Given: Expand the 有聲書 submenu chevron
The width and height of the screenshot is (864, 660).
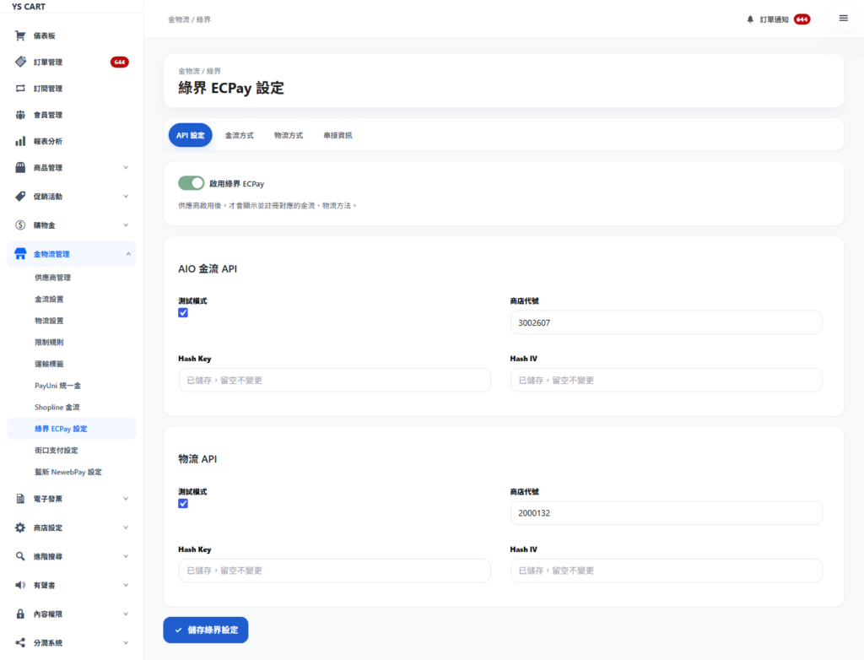Looking at the screenshot, I should [x=126, y=585].
